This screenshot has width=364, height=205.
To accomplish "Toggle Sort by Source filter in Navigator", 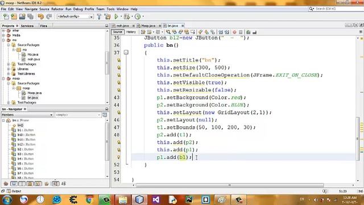I will pos(64,183).
